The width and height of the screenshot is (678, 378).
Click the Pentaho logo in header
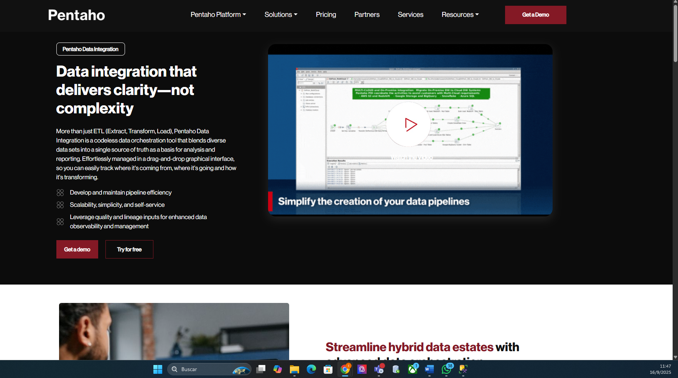tap(77, 15)
